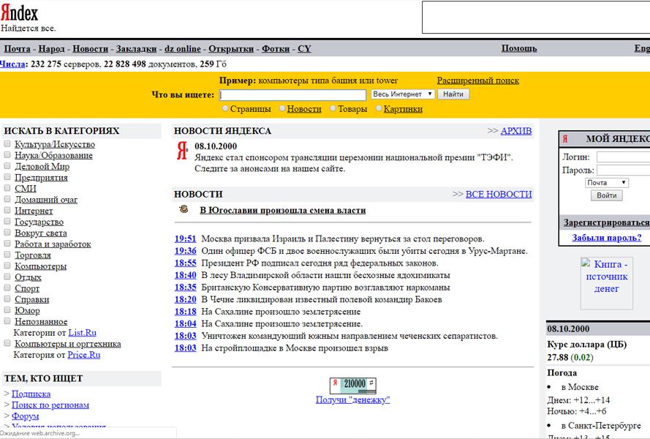
Task: Click the Я icon in Мой Яндекс panel
Action: pyautogui.click(x=564, y=139)
